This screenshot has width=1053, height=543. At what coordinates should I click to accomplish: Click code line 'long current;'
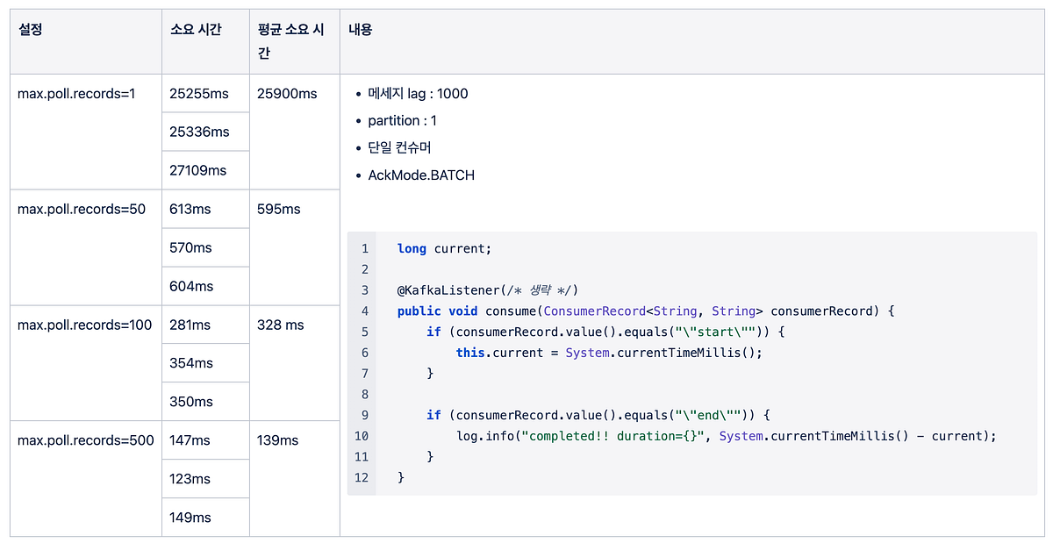point(445,249)
